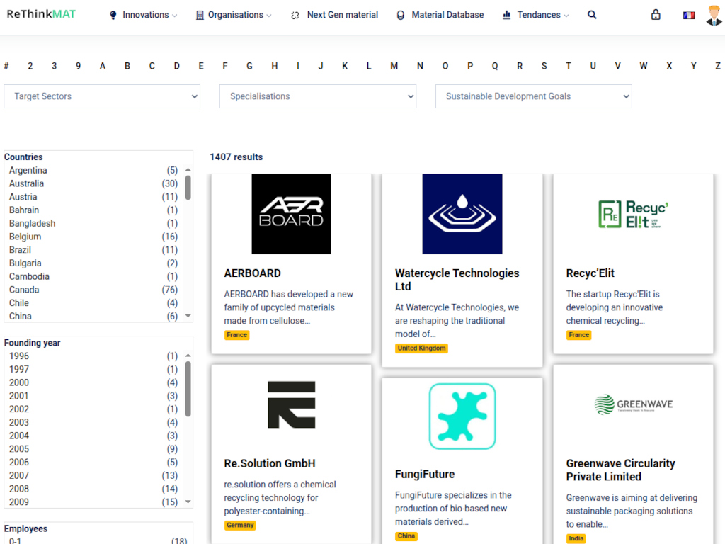Click the India country tag

coord(576,538)
